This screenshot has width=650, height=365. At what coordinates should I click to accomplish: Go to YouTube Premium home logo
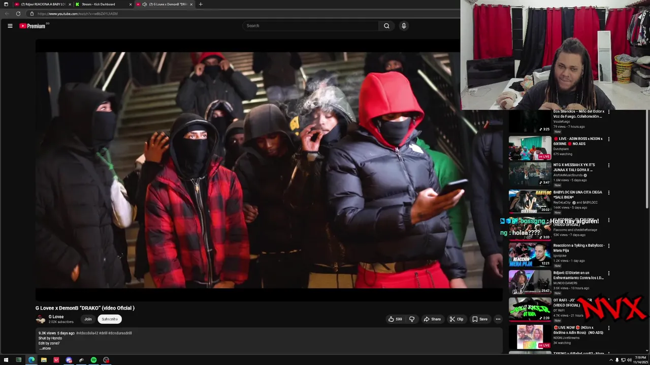point(33,26)
